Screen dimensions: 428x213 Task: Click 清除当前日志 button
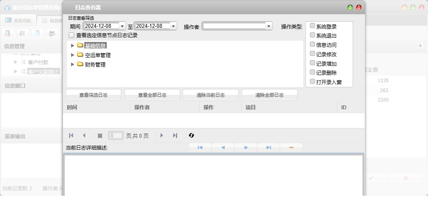coord(211,95)
